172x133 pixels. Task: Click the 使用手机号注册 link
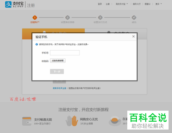point(60,88)
